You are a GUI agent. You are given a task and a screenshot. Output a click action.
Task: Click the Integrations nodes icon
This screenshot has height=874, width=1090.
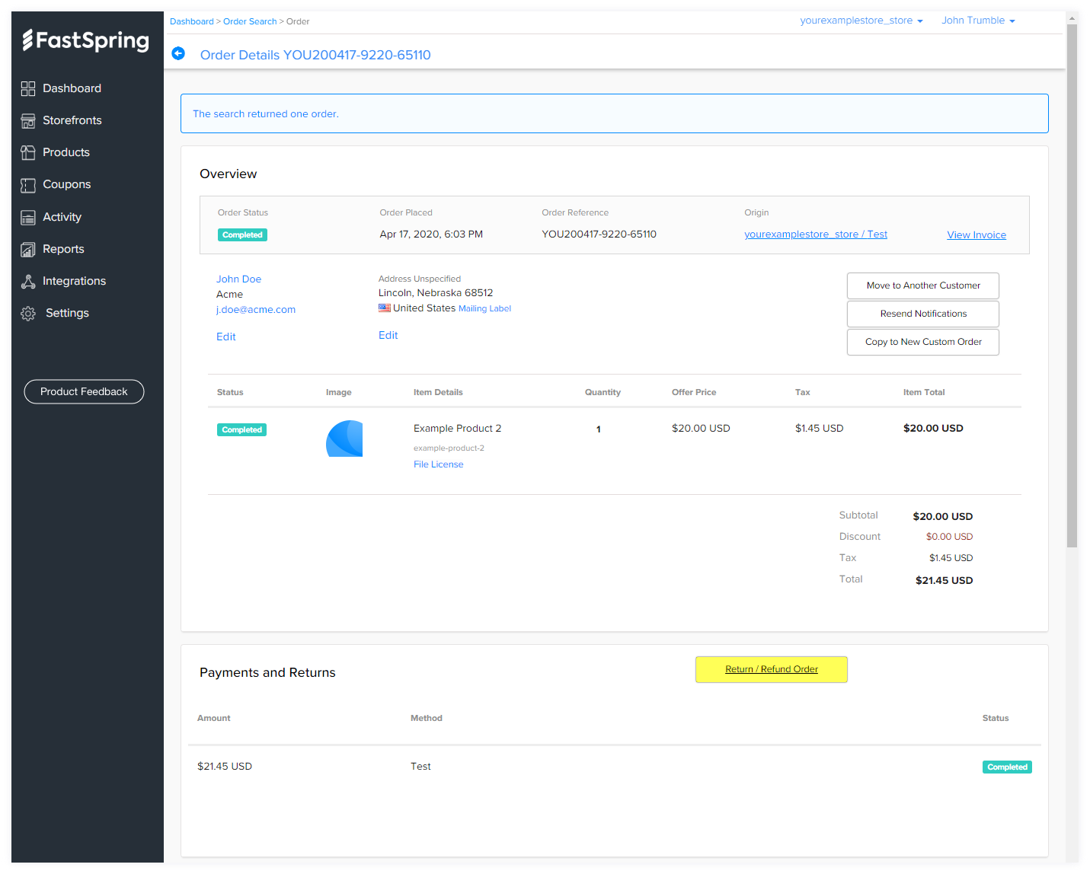click(28, 282)
